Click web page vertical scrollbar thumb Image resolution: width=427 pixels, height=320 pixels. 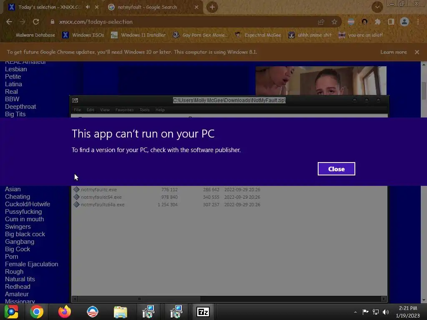click(x=424, y=90)
